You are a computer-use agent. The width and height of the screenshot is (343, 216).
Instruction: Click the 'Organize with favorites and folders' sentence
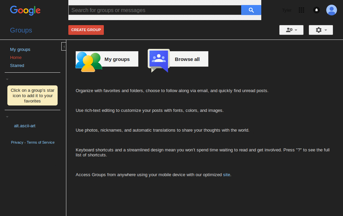pyautogui.click(x=172, y=91)
